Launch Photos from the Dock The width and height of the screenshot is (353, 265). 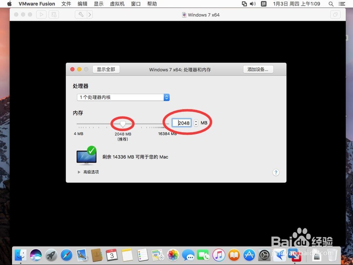pos(173,255)
